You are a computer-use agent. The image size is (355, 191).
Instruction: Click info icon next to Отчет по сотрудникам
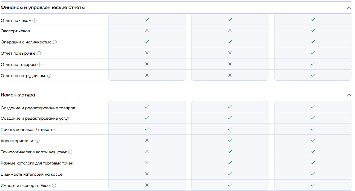tap(49, 76)
